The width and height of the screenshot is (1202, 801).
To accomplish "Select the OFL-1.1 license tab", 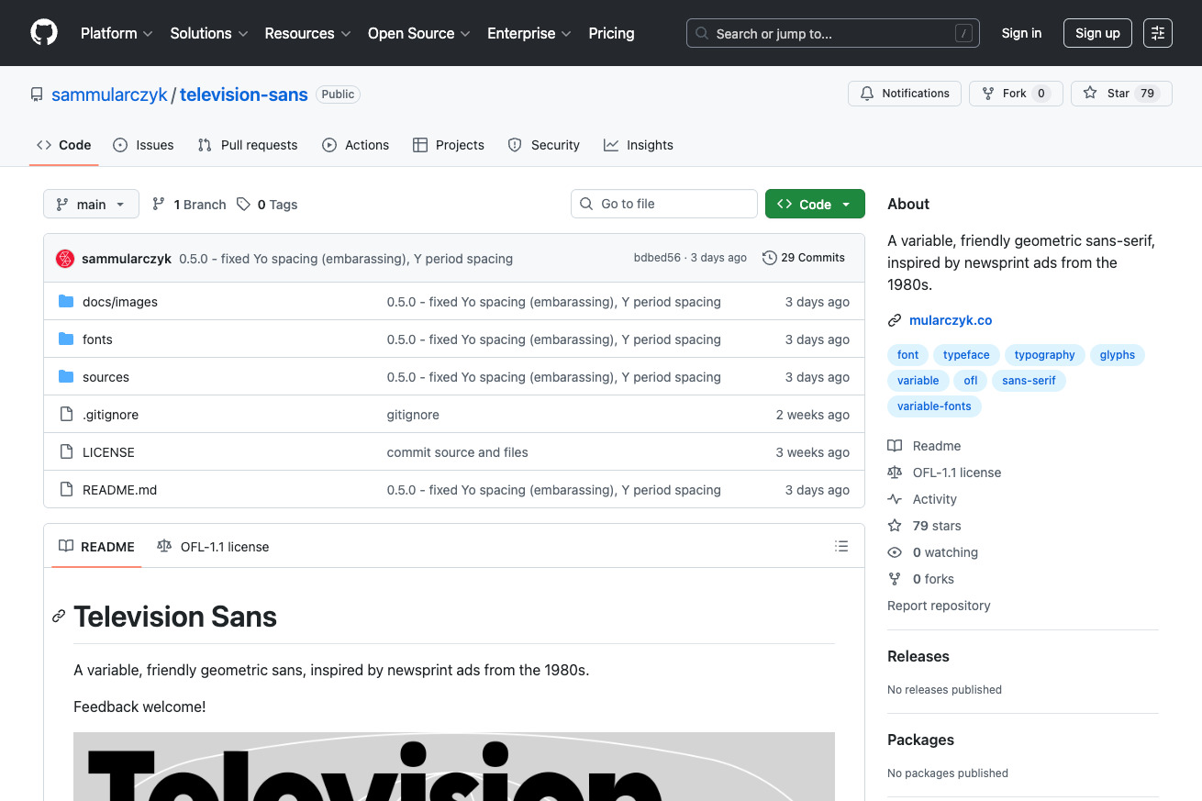I will coord(213,547).
